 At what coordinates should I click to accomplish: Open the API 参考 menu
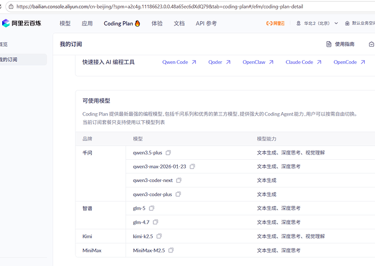(206, 23)
